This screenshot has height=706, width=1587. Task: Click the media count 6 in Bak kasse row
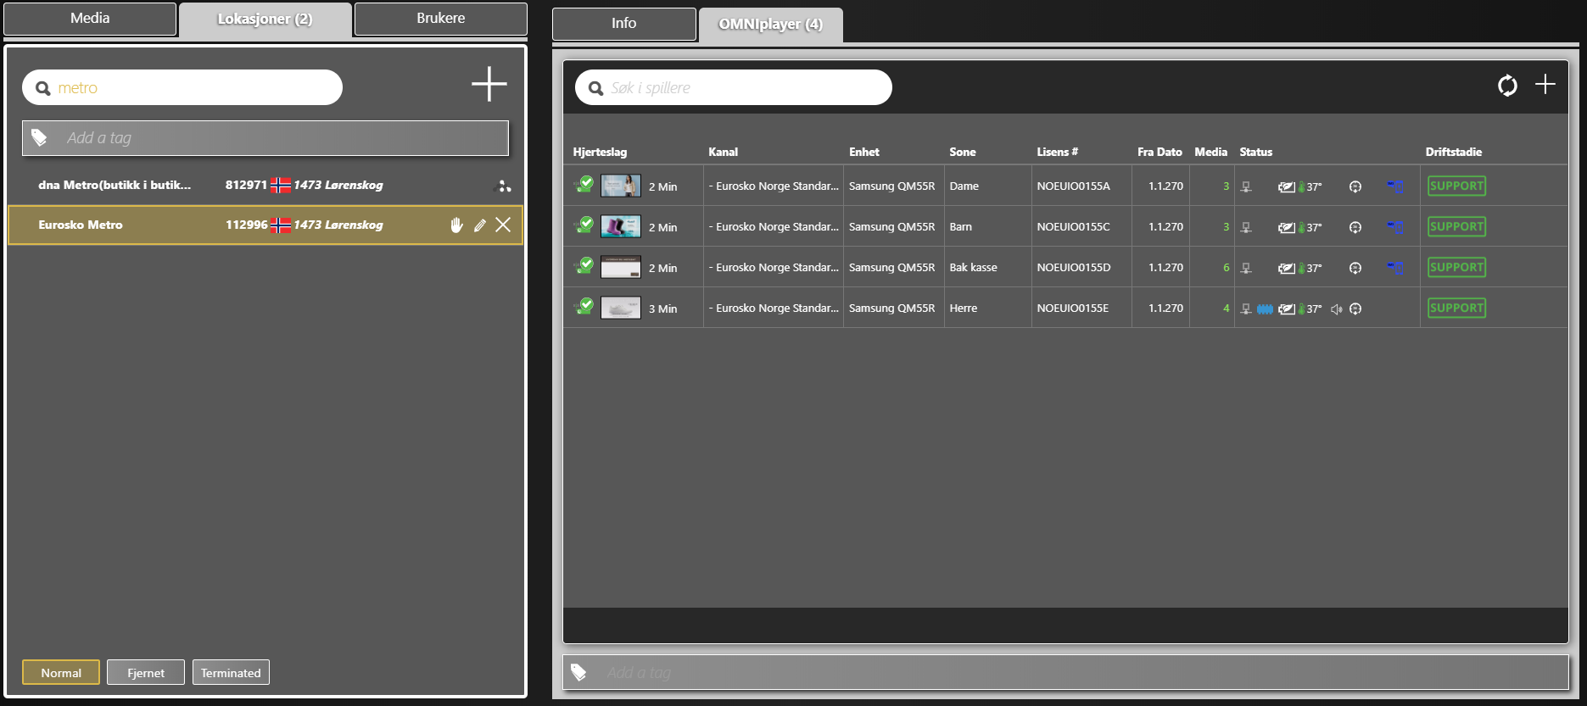click(x=1226, y=268)
